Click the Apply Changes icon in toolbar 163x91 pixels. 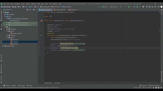pyautogui.click(x=123, y=7)
